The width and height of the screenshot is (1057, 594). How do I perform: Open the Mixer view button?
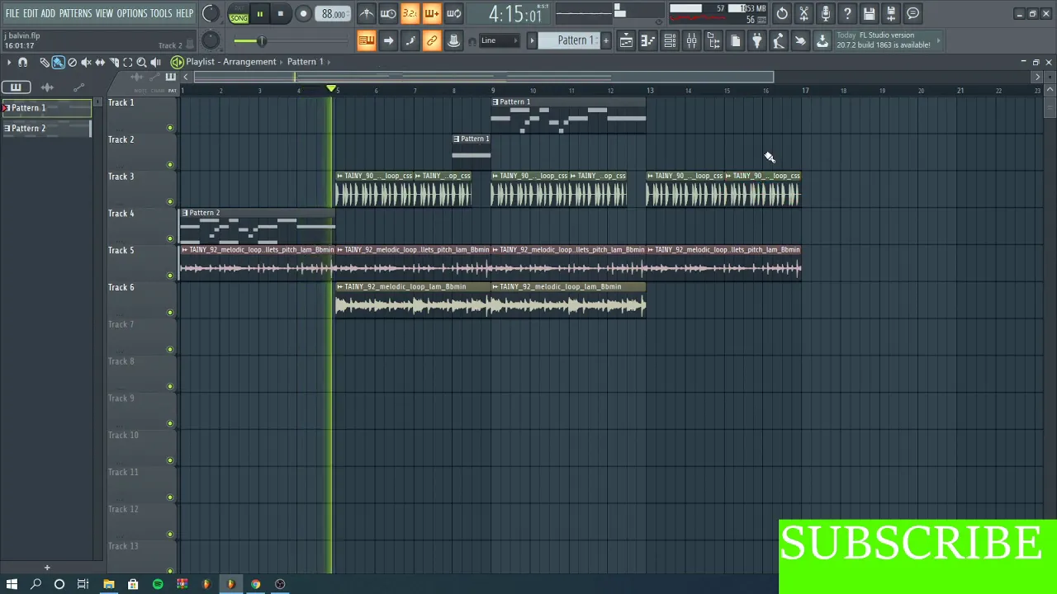pyautogui.click(x=691, y=40)
